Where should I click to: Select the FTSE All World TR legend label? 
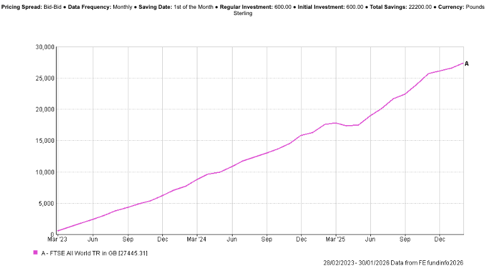coord(94,253)
